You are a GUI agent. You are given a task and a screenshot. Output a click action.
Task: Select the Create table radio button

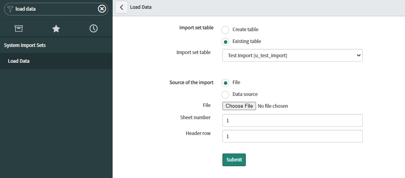tap(225, 30)
